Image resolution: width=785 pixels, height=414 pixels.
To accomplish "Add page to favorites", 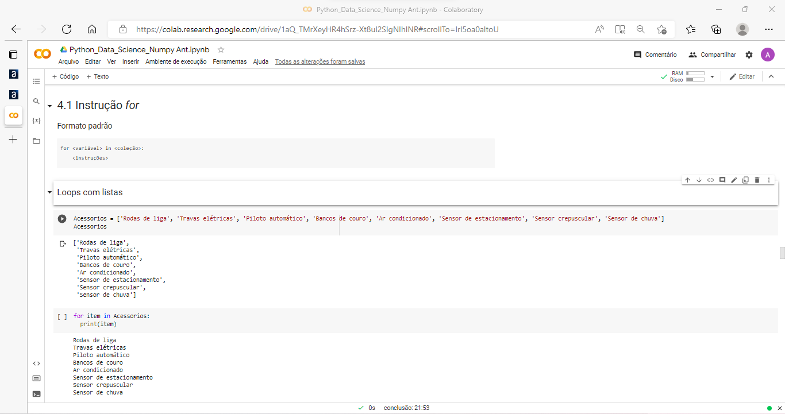I will point(661,29).
